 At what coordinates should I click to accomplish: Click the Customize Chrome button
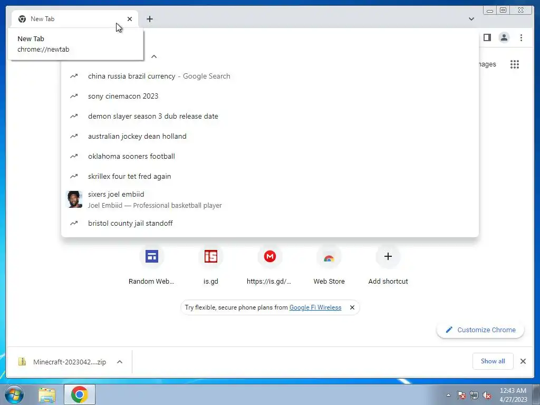coord(480,330)
